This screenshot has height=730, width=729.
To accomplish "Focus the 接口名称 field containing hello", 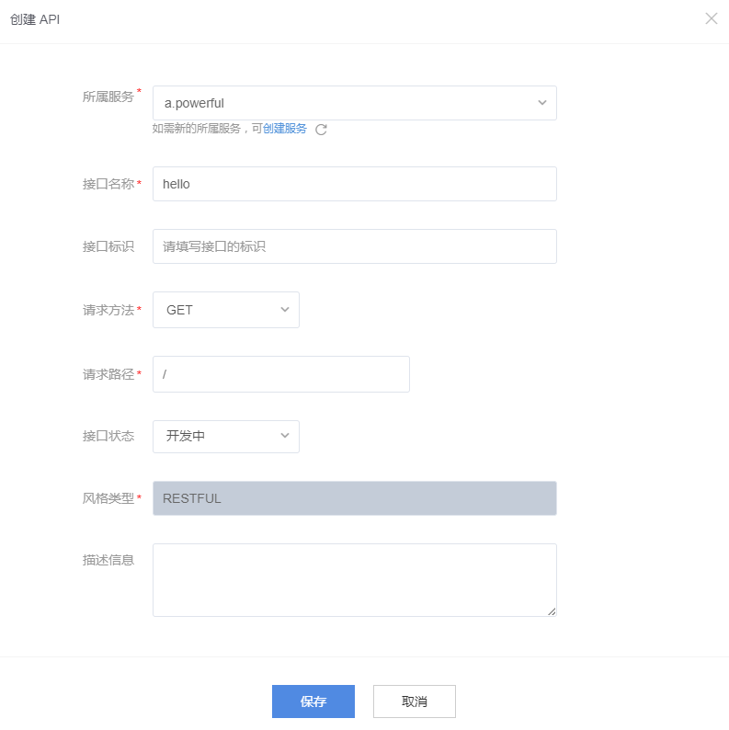I will pyautogui.click(x=354, y=184).
